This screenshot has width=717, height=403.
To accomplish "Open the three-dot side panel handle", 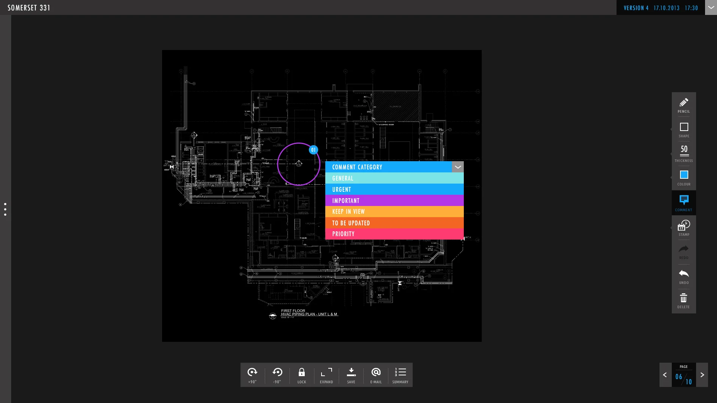I will [x=5, y=209].
